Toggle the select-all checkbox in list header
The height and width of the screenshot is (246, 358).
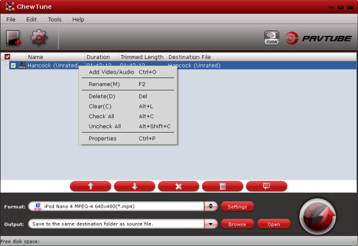click(7, 56)
